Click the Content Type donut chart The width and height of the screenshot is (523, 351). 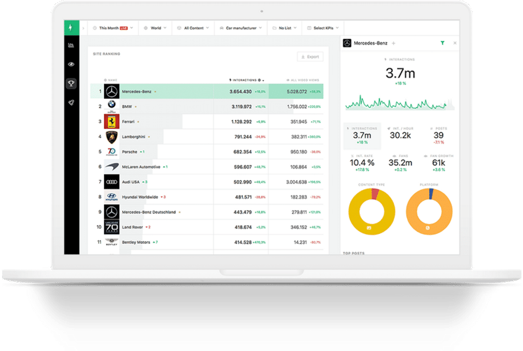click(x=372, y=212)
